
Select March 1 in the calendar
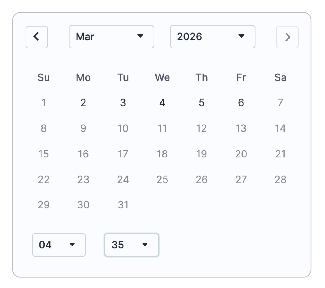click(x=44, y=103)
